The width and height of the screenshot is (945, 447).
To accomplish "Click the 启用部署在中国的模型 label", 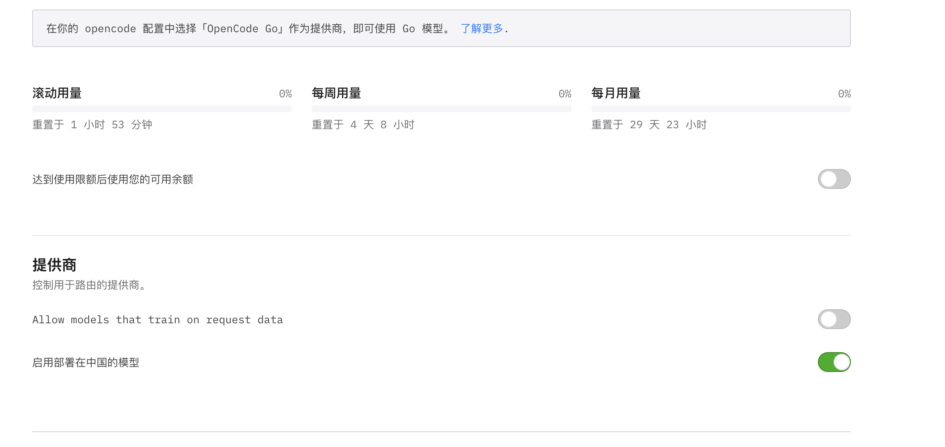I will (86, 362).
